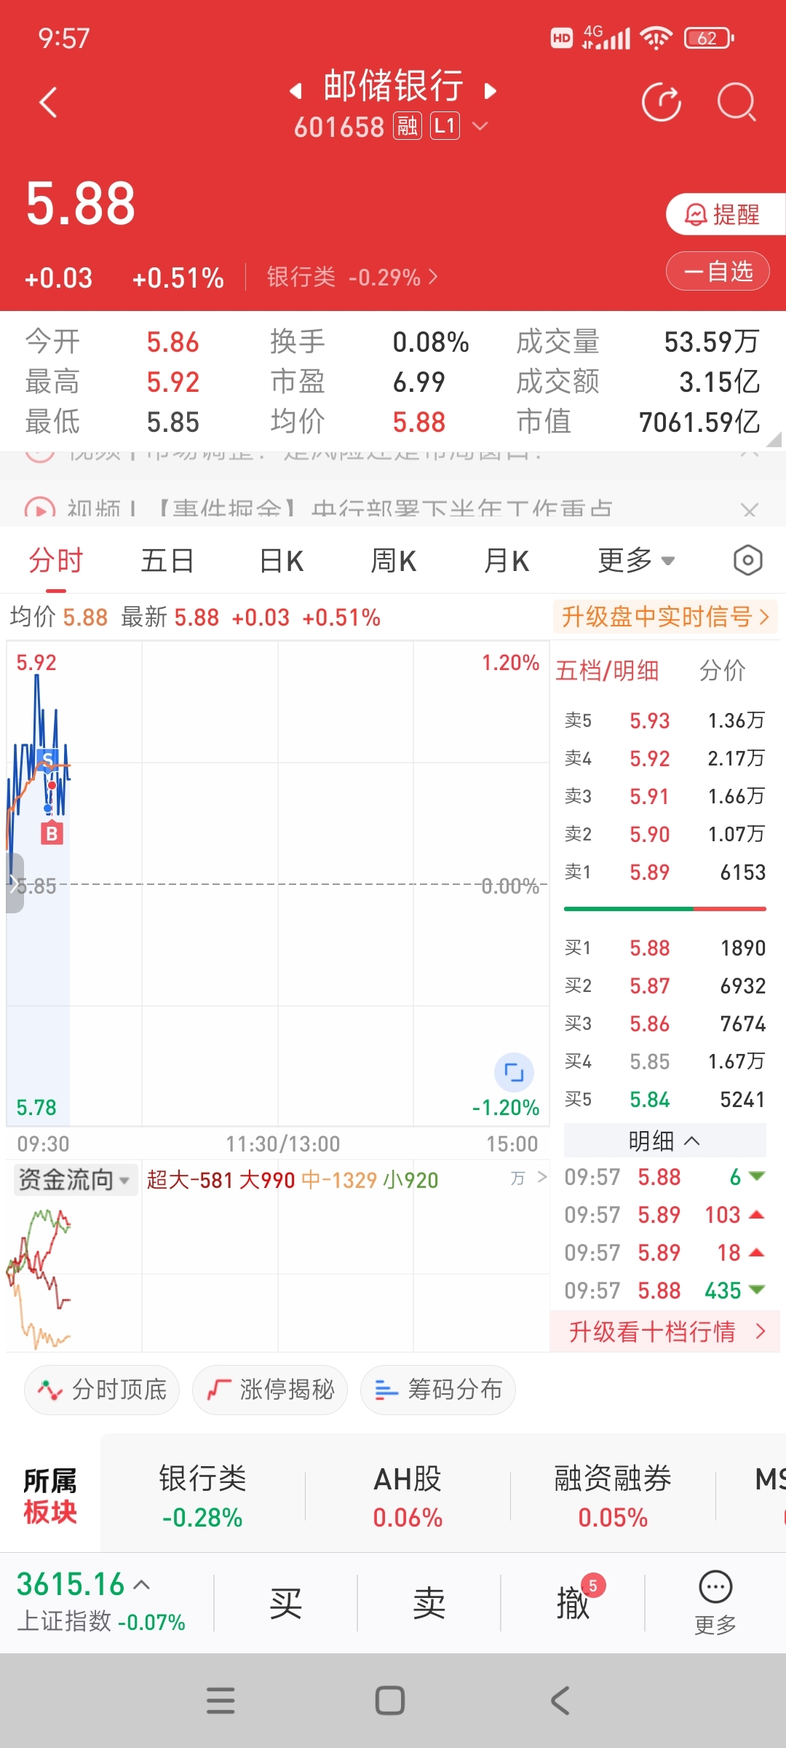Tap the 09:57 5.89 103 trade row
Screen dimensions: 786x1748
(664, 1215)
